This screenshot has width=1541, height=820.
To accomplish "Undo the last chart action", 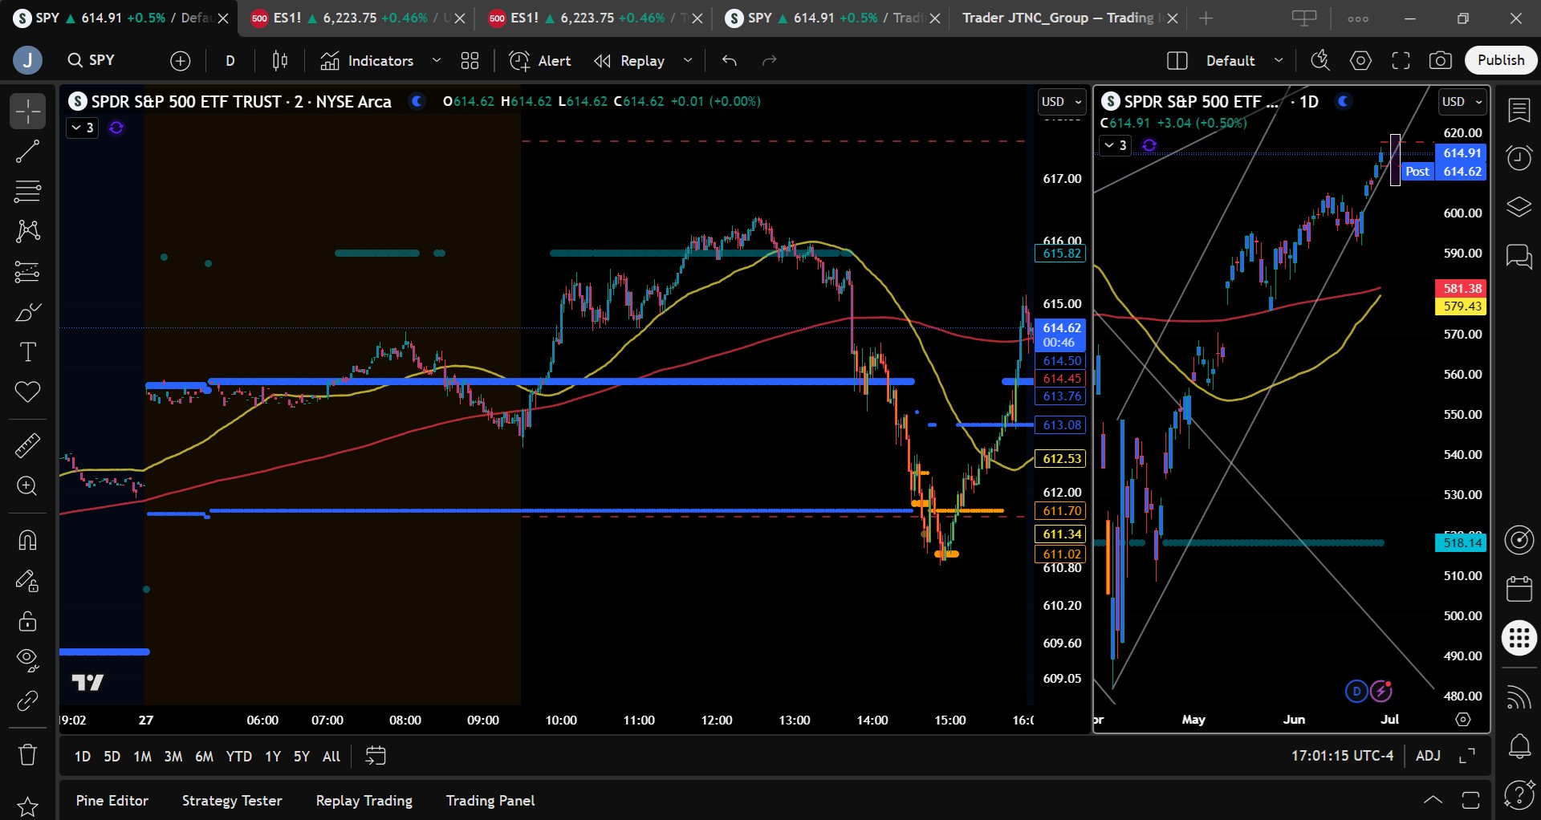I will click(x=730, y=60).
